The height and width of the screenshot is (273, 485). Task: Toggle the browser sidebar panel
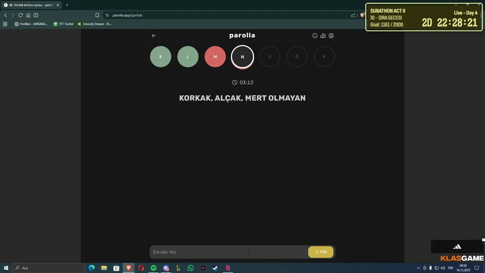pos(36,15)
